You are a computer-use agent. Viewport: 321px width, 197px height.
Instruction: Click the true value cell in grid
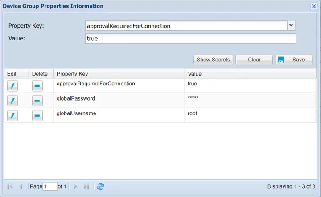251,86
